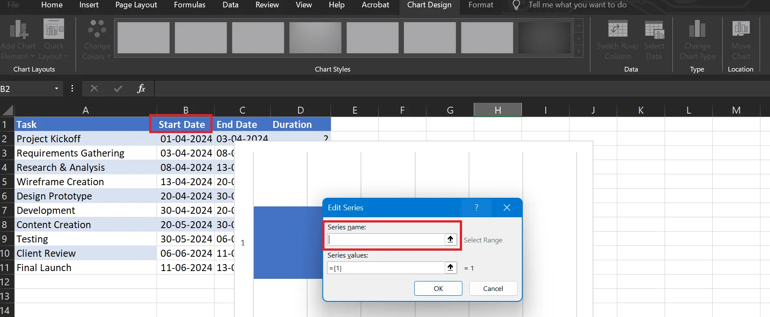This screenshot has height=317, width=770.
Task: Click the Insert Function fx icon
Action: [141, 89]
